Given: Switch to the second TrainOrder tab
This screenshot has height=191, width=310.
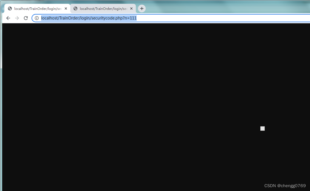Looking at the screenshot, I should [x=103, y=8].
